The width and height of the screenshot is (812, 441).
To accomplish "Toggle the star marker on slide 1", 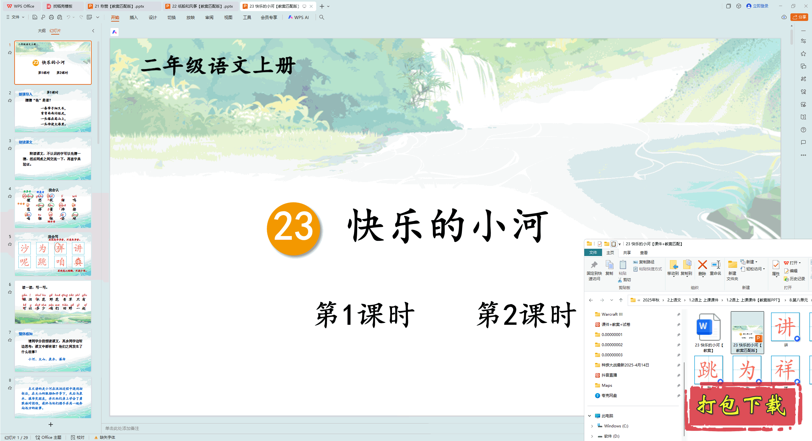I will 10,53.
